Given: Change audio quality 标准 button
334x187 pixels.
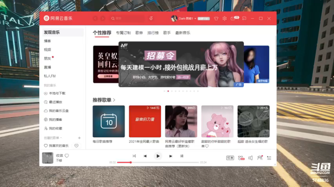Looking at the screenshot, I should [230, 158].
